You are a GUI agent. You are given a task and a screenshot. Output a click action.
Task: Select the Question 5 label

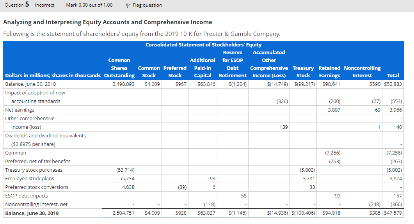17,5
